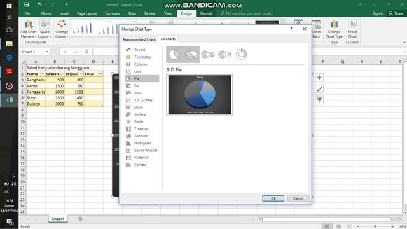Click the Insert Function fx icon
Screen dimensions: 407x229
86,52
